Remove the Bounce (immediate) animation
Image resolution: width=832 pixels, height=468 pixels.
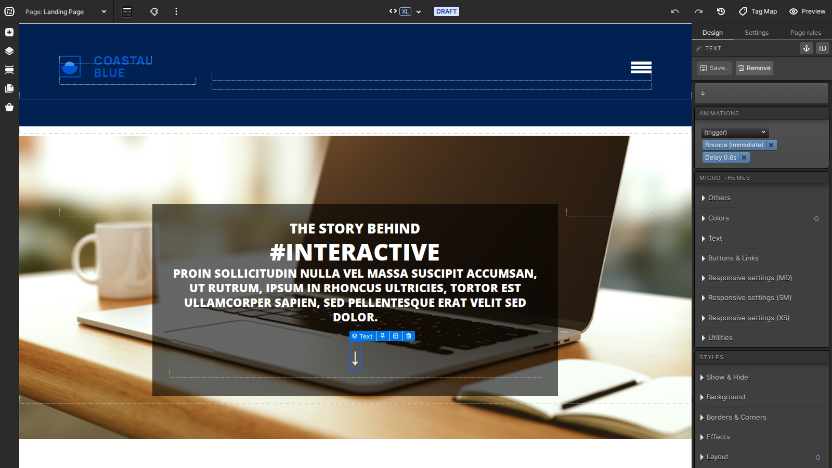click(x=771, y=145)
